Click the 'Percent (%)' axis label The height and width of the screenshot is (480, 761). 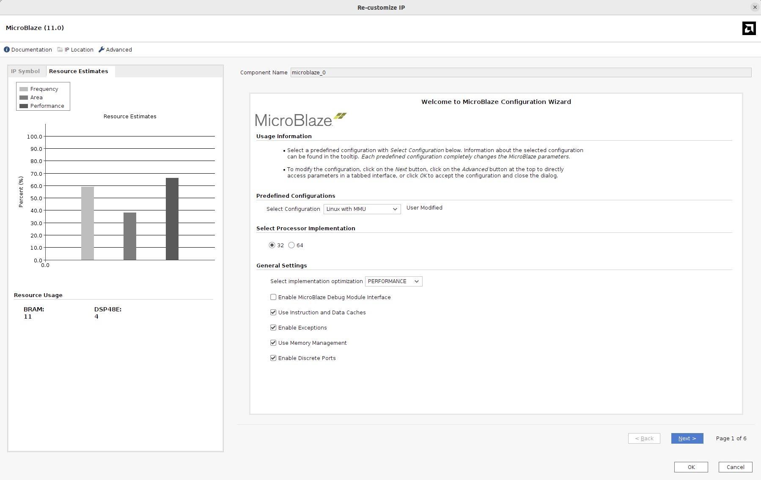coord(21,192)
